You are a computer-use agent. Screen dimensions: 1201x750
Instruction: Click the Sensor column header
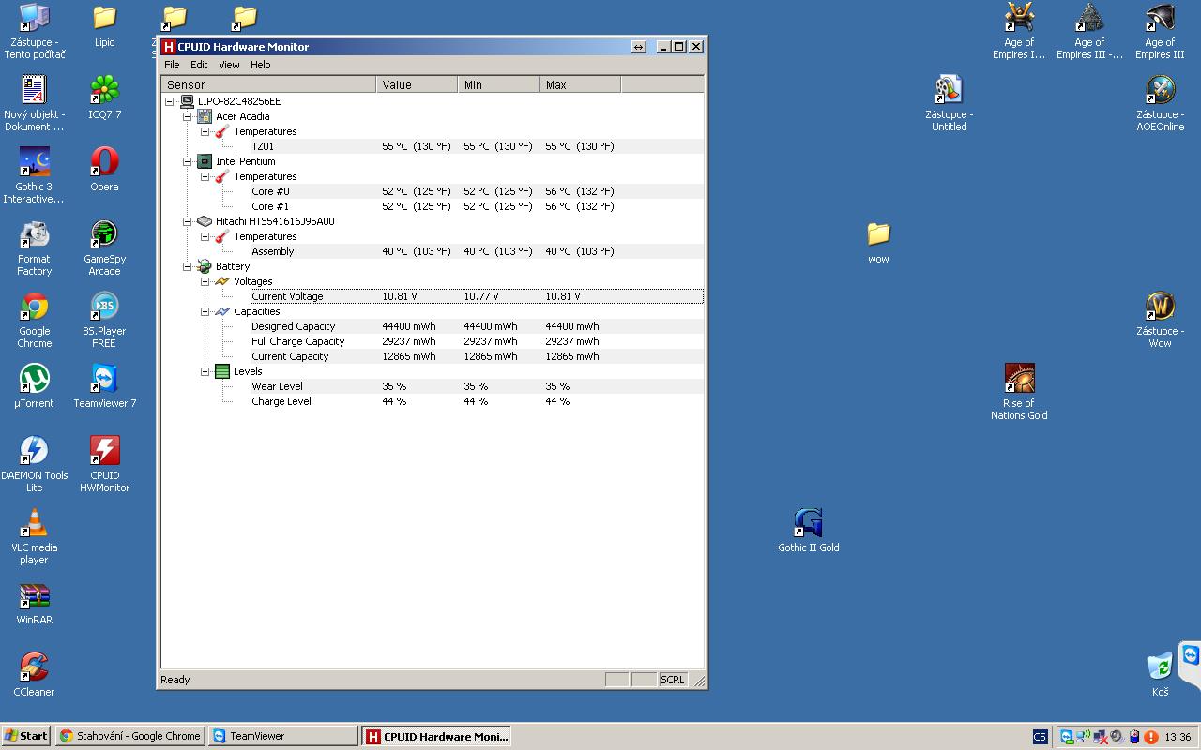[268, 84]
